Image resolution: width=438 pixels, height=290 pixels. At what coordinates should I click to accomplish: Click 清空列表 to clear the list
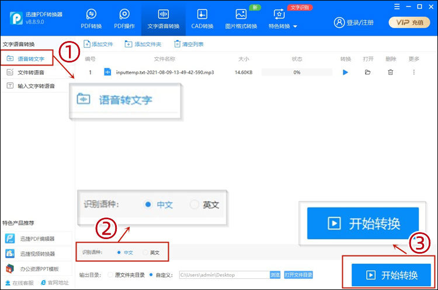click(x=189, y=44)
